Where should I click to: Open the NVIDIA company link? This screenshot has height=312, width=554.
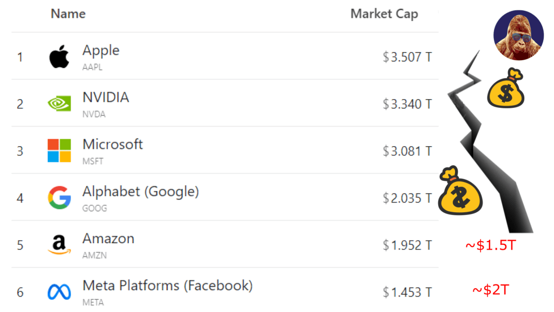105,97
